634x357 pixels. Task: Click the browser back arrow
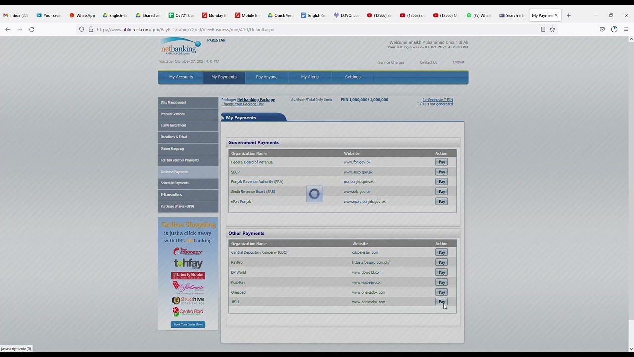coord(8,29)
